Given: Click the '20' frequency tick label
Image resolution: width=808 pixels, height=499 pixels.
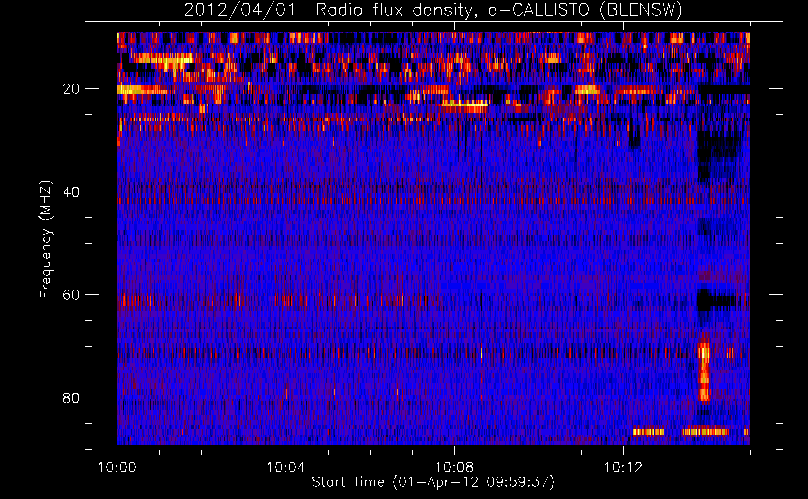Looking at the screenshot, I should click(71, 89).
